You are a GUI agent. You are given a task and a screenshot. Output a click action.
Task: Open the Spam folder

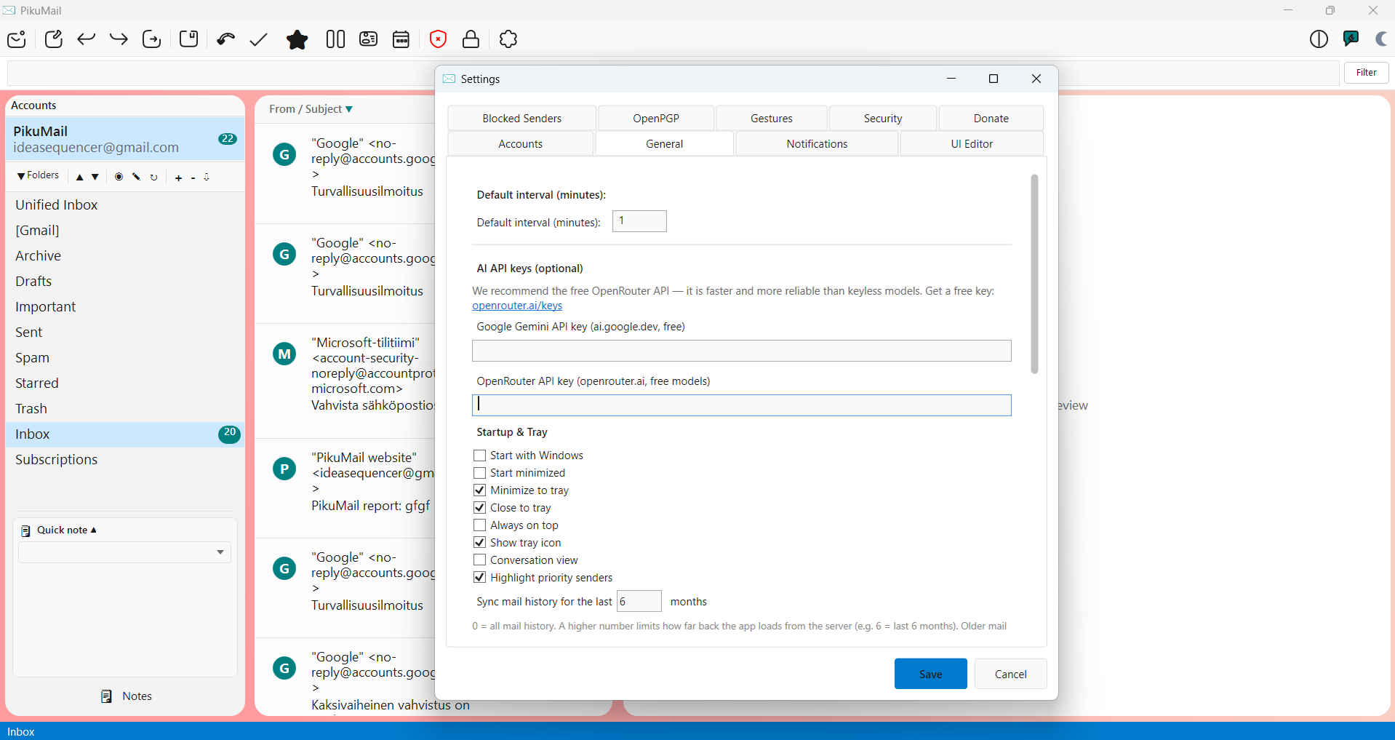125,358
